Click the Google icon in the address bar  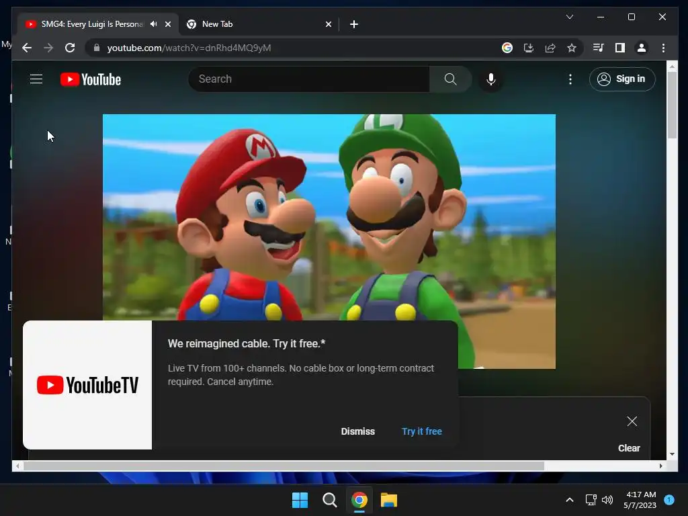507,48
